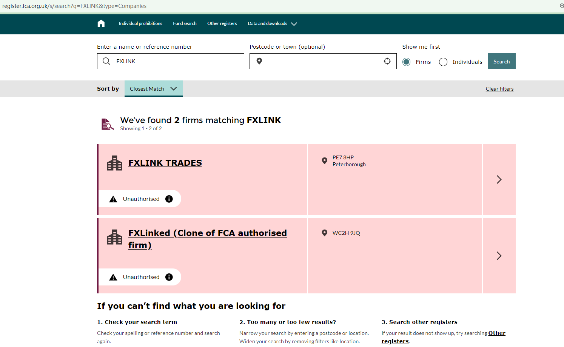Click the building icon for FXLinked clone firm
564x347 pixels.
114,238
